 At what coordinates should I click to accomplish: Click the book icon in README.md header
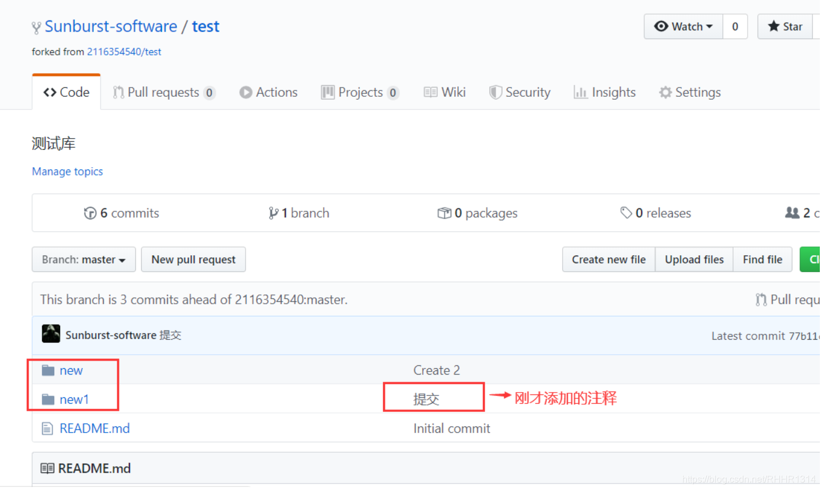pos(47,468)
